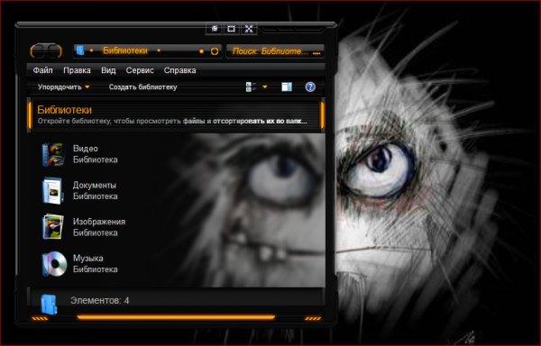The image size is (541, 346).
Task: Refresh the Библиотеки address bar
Action: [215, 51]
